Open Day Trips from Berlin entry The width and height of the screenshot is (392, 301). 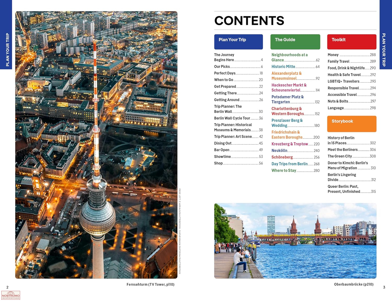click(289, 164)
